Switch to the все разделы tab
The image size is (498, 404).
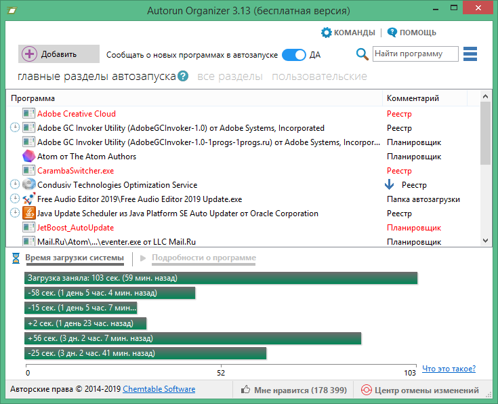[230, 77]
